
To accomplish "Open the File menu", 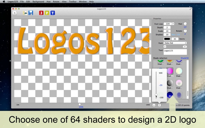I will tap(22, 2).
